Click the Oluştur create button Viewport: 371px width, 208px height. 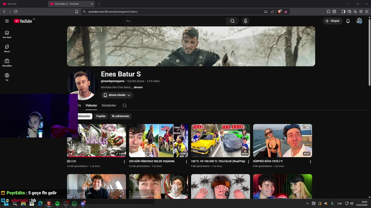click(x=333, y=21)
